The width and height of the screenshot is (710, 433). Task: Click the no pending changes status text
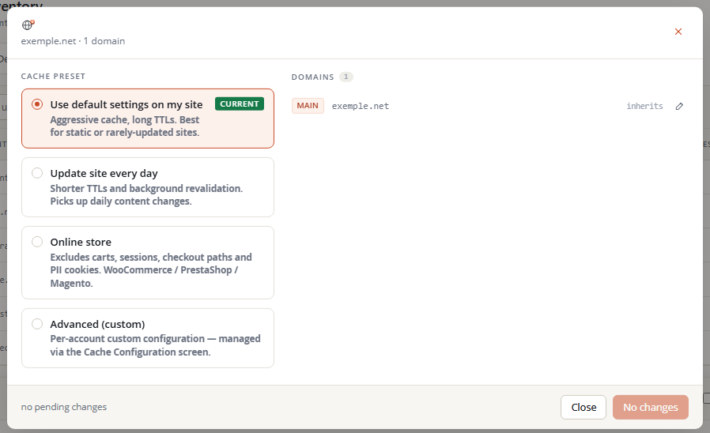coord(64,407)
